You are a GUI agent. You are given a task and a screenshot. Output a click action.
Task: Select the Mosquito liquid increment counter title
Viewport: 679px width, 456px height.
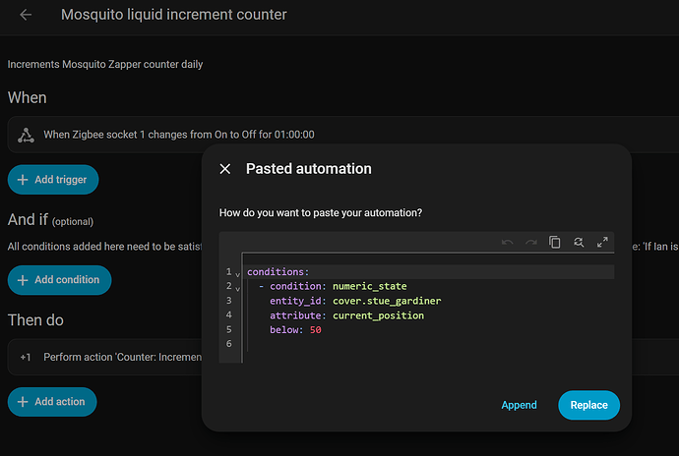173,15
